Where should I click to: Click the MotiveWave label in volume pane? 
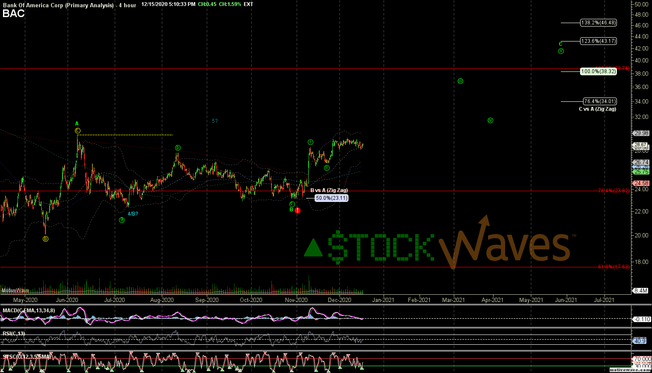click(x=15, y=290)
